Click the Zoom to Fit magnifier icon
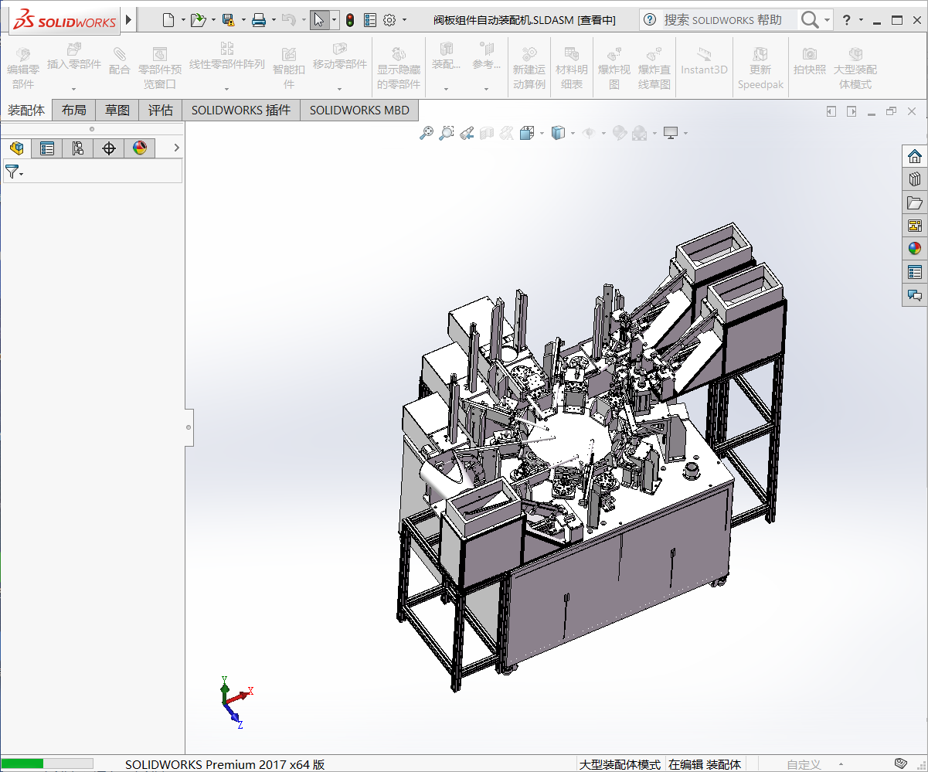 click(x=426, y=134)
